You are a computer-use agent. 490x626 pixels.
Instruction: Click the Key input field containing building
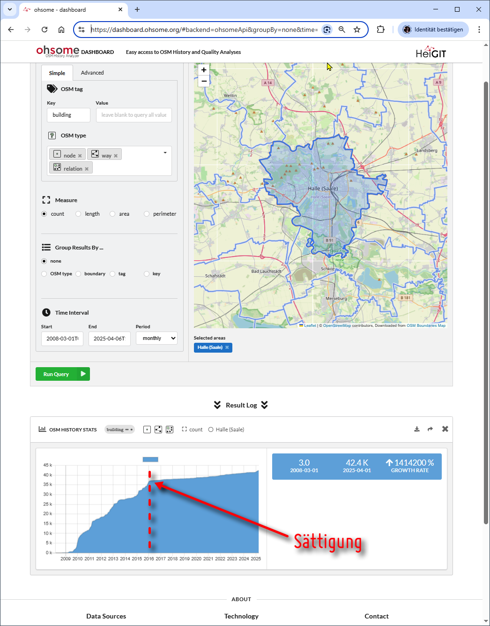68,115
